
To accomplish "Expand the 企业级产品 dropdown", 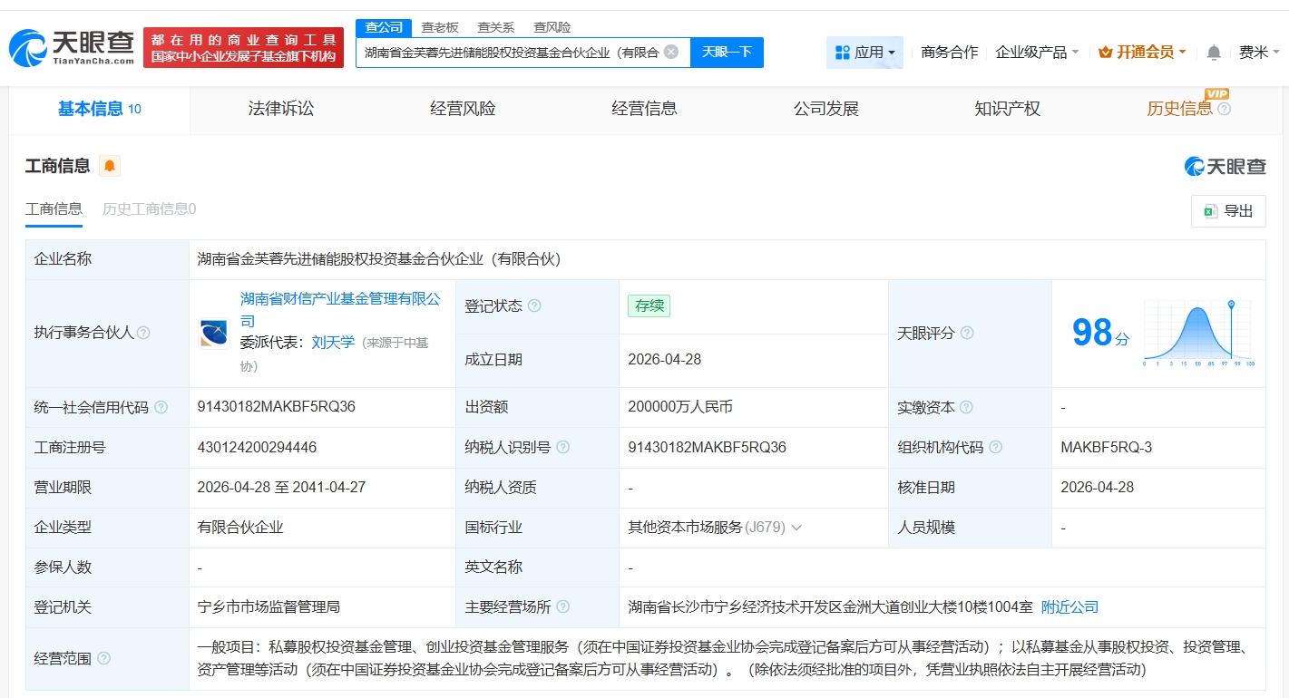I will 1037,53.
